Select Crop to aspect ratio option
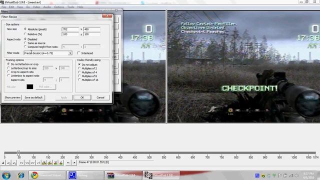 [20, 72]
